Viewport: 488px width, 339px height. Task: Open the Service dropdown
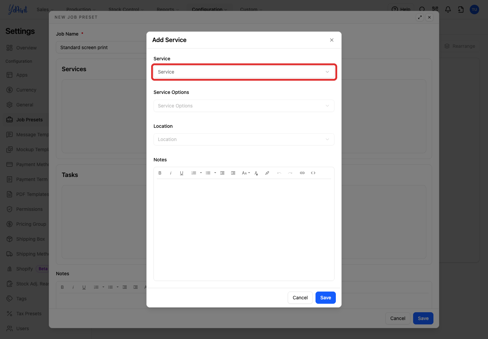point(244,72)
